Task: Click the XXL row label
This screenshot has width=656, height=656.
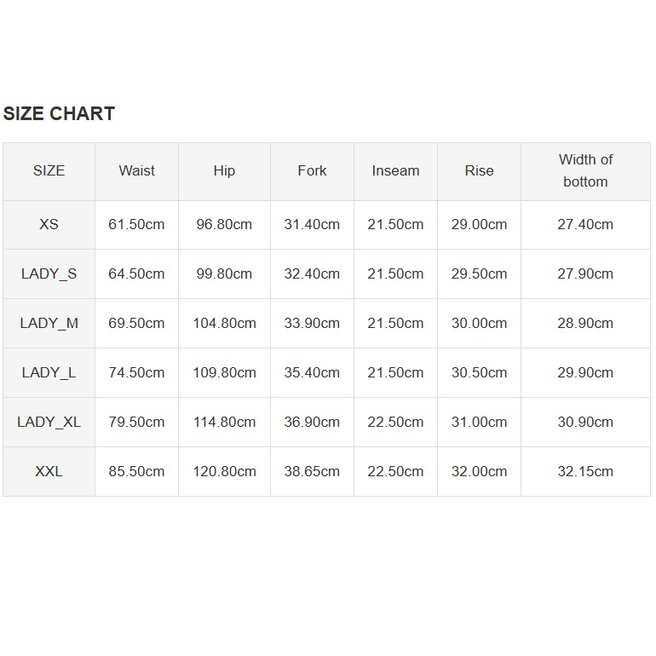Action: pos(49,471)
